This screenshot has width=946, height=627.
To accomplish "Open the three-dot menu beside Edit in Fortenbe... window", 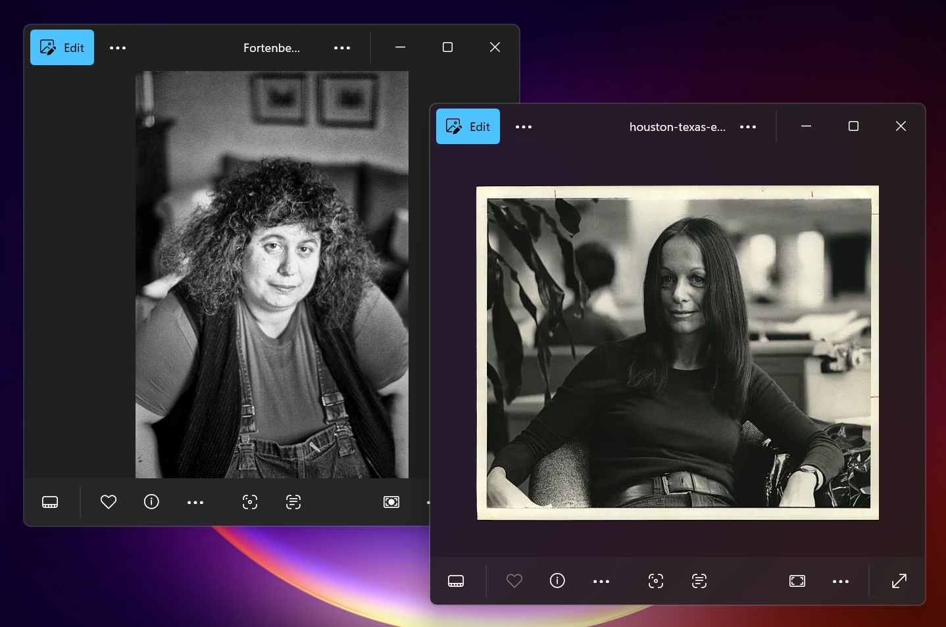I will [118, 48].
